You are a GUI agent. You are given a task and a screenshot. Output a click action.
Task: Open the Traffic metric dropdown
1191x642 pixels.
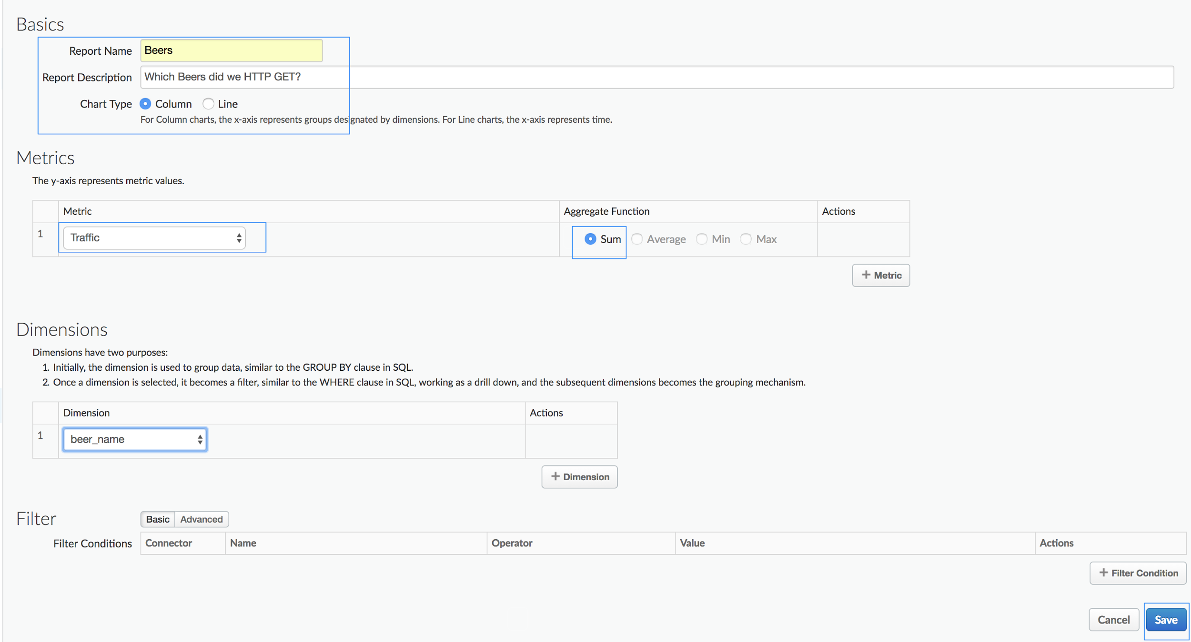[x=154, y=238]
